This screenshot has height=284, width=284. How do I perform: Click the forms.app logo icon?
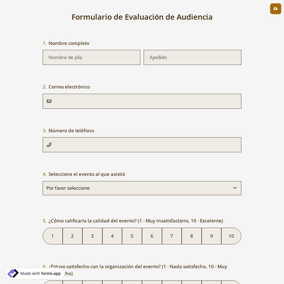(13, 273)
